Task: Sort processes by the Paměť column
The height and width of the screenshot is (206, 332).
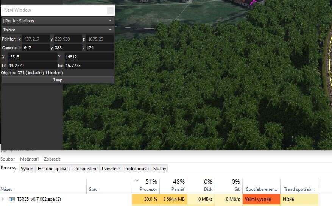Action: point(173,185)
